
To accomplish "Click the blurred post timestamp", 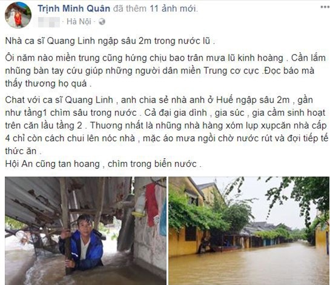I will click(49, 22).
